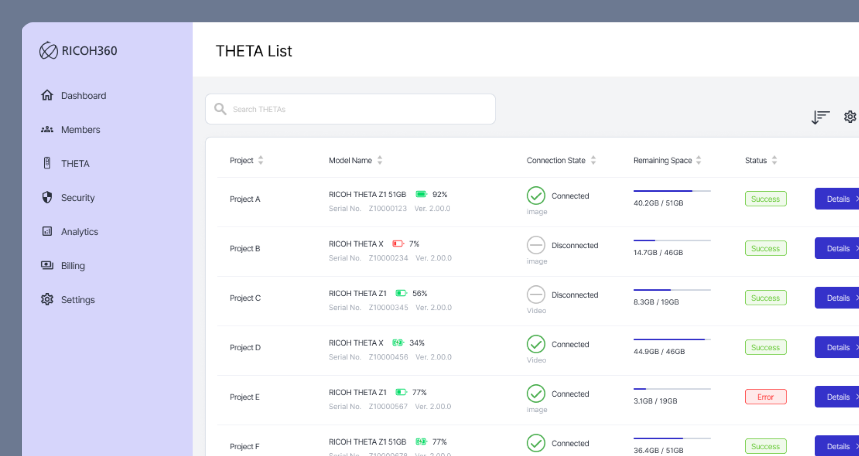Sort by Status column arrows

click(x=775, y=160)
